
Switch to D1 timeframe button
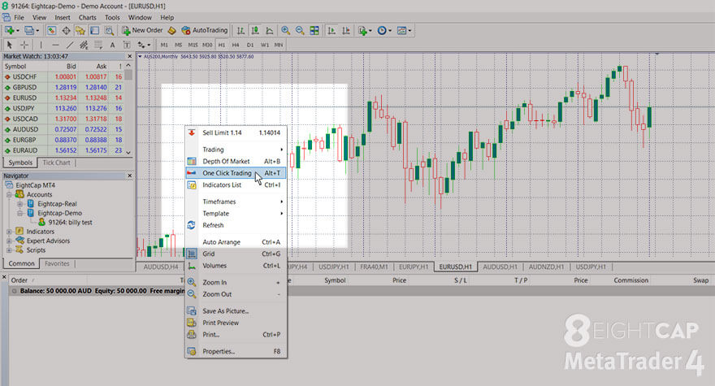[250, 45]
